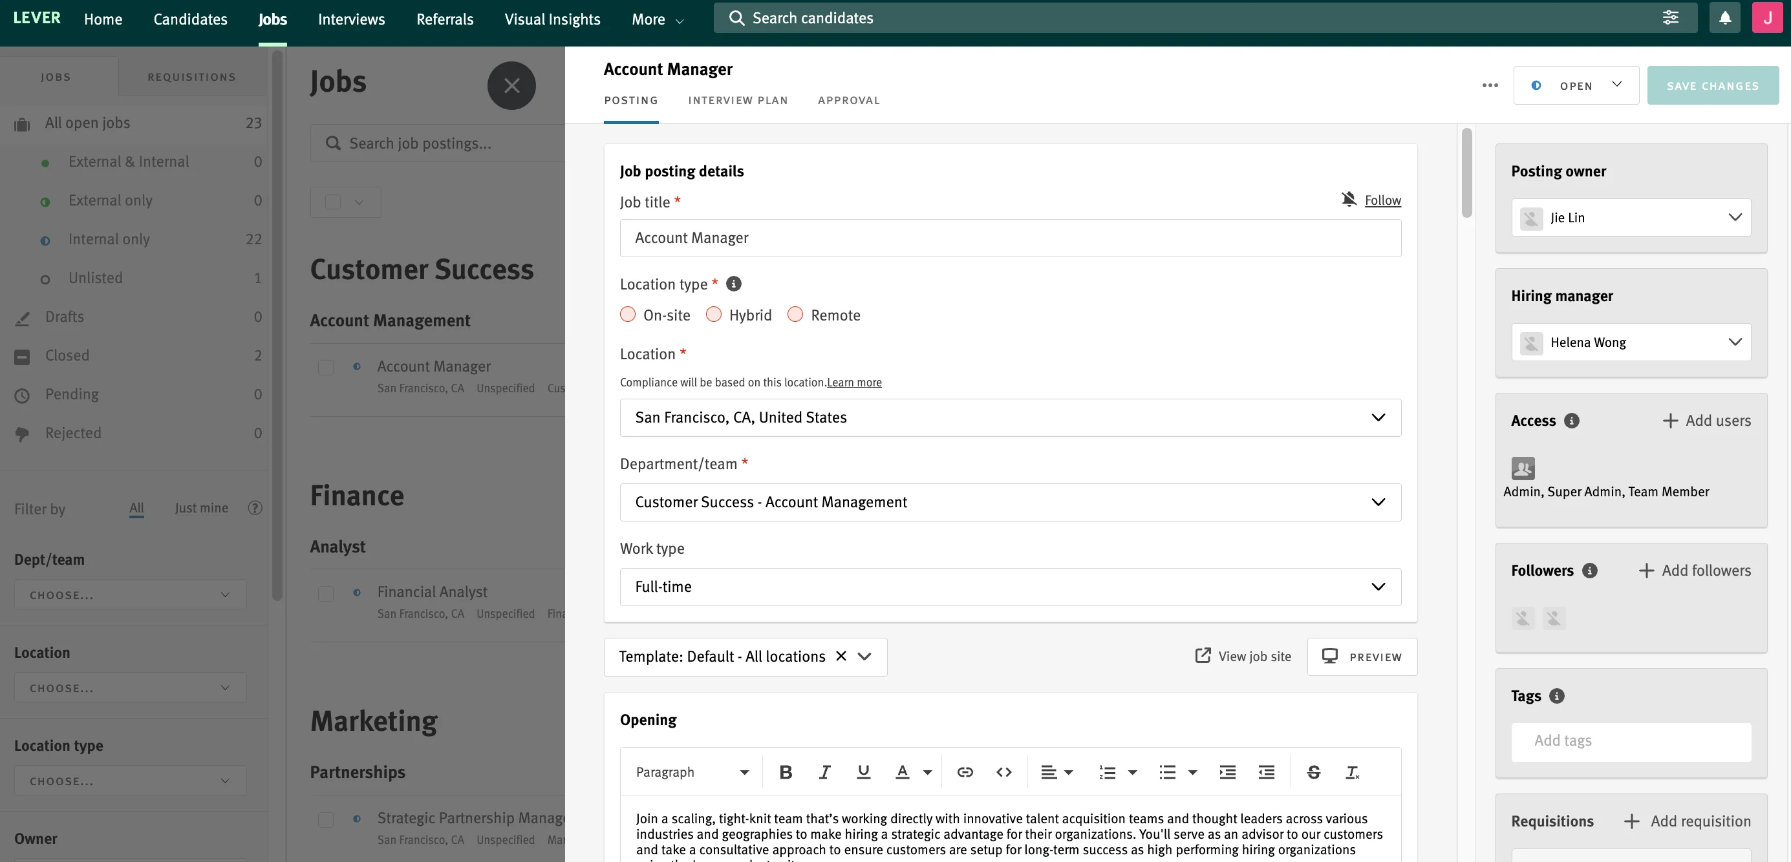This screenshot has width=1791, height=862.
Task: Open the search filter sliders icon
Action: pyautogui.click(x=1670, y=18)
